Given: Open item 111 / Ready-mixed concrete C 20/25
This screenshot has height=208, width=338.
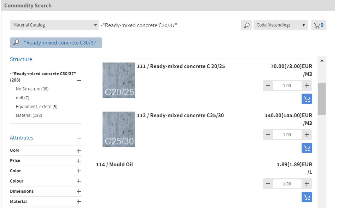Looking at the screenshot, I should tap(181, 66).
